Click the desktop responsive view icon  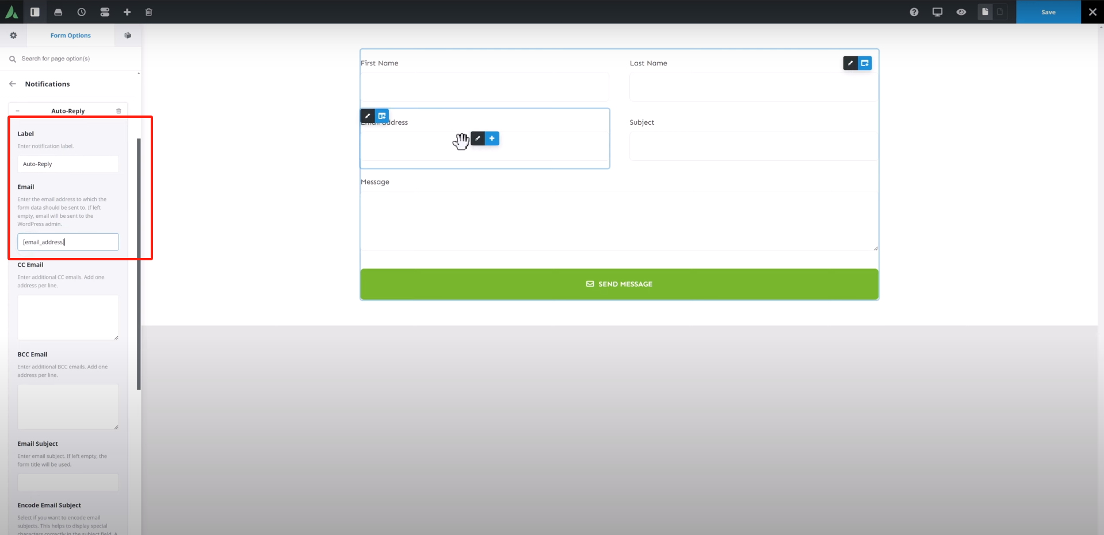click(938, 12)
